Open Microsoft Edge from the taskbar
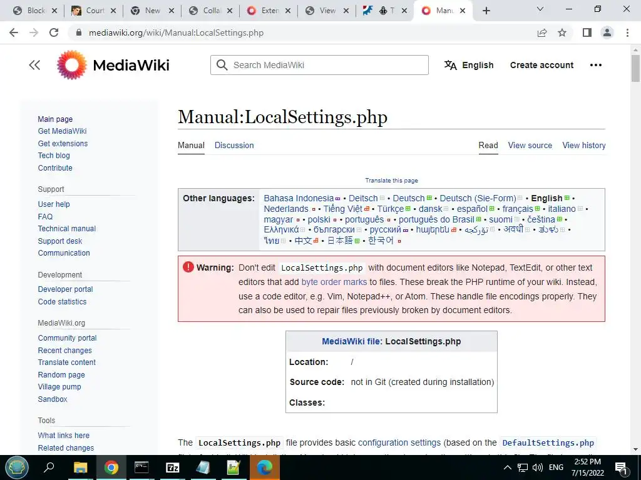Viewport: 641px width, 480px height. tap(265, 467)
